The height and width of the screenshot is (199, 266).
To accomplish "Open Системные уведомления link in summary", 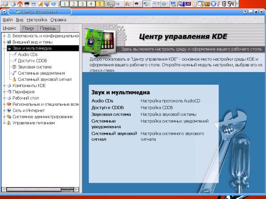I will [106, 124].
